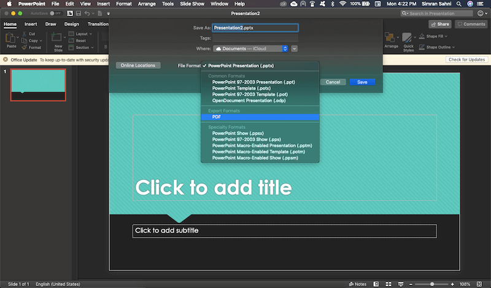The height and width of the screenshot is (288, 491).
Task: Dismiss the Office Update banner close icon
Action: coord(6,60)
